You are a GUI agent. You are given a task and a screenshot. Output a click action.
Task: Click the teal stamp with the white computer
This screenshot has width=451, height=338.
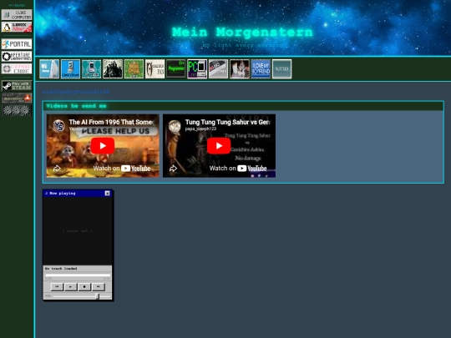click(92, 69)
